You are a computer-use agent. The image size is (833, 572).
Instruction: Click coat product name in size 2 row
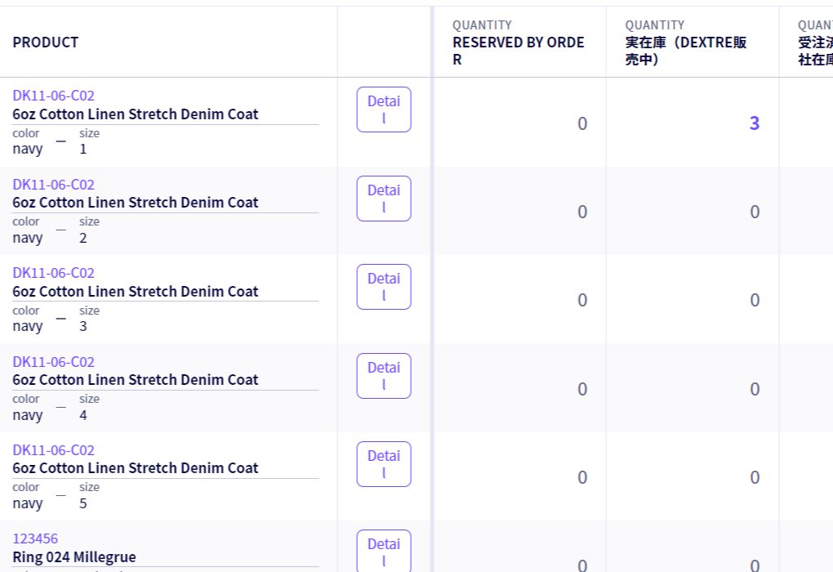[136, 203]
